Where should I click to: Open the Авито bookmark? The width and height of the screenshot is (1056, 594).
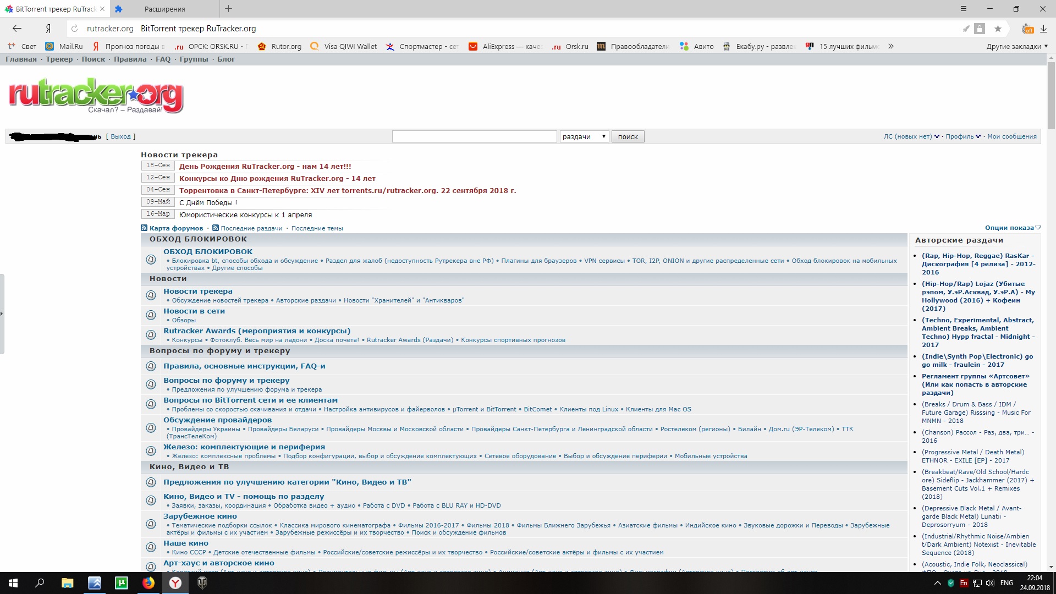click(x=697, y=46)
